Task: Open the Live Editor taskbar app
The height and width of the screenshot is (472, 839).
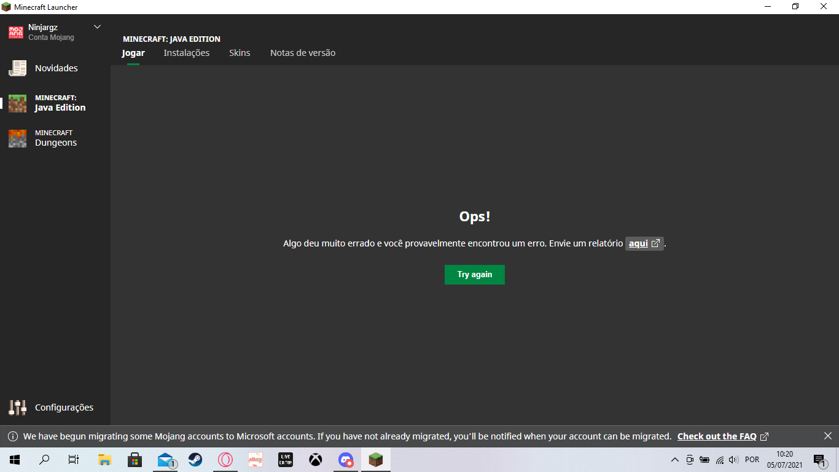Action: tap(285, 460)
